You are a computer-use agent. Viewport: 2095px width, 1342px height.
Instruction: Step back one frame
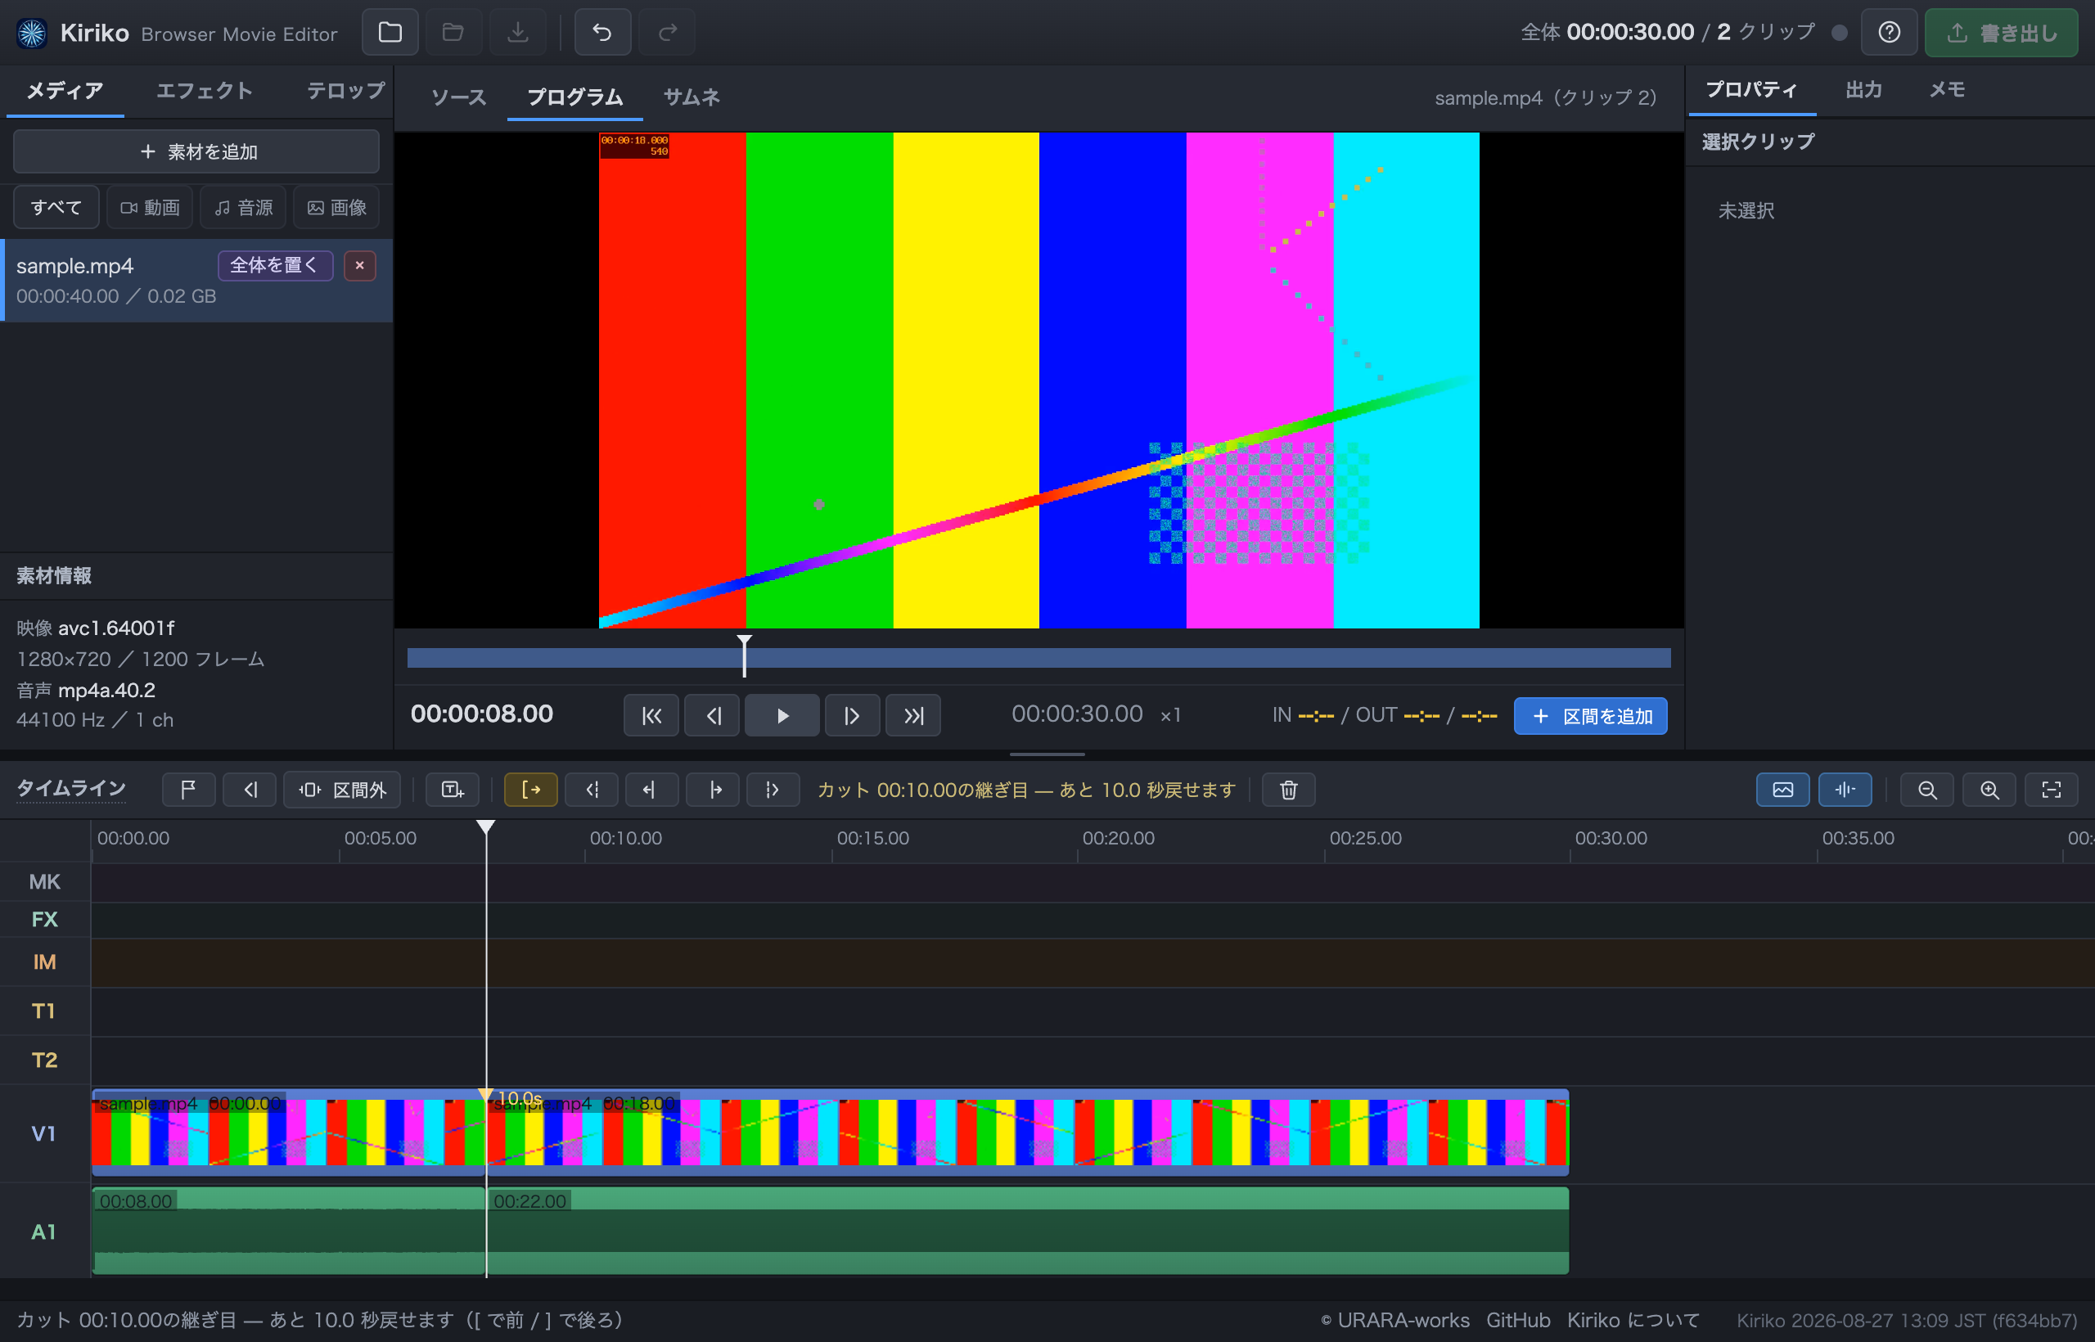(712, 715)
